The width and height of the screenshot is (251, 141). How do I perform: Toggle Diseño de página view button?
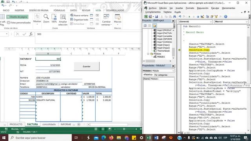pos(17,17)
